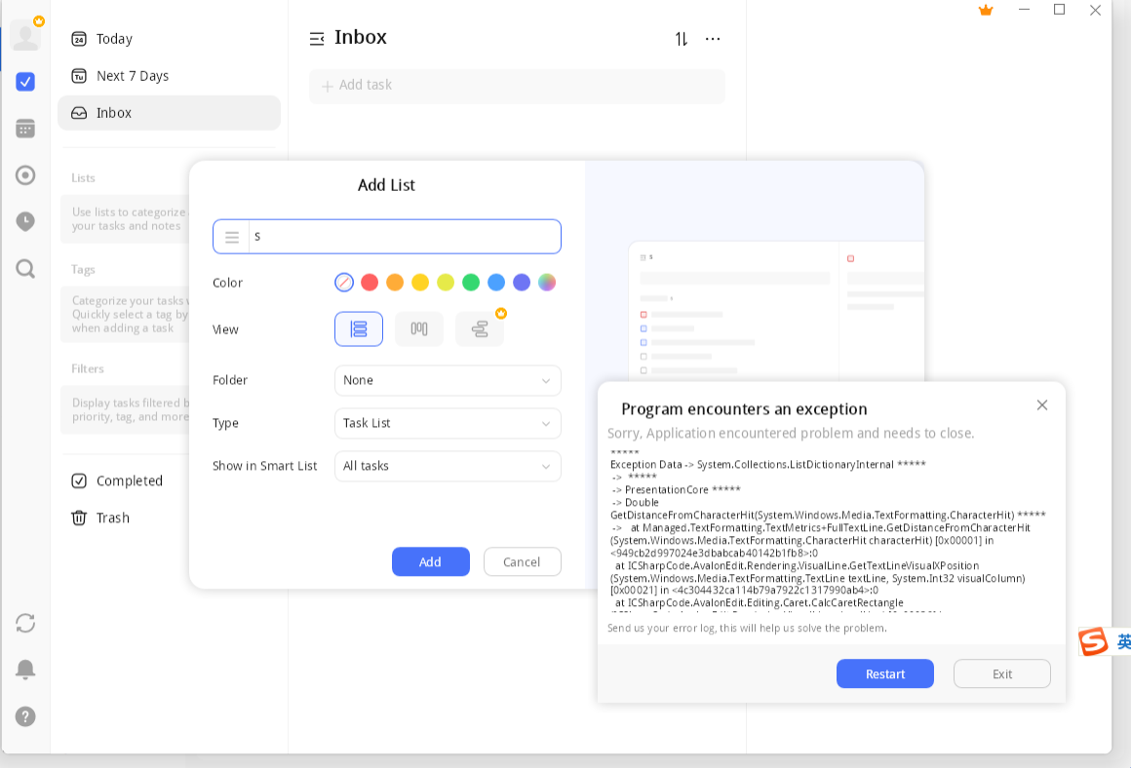Open the Notifications bell icon
The height and width of the screenshot is (768, 1131).
pos(25,670)
